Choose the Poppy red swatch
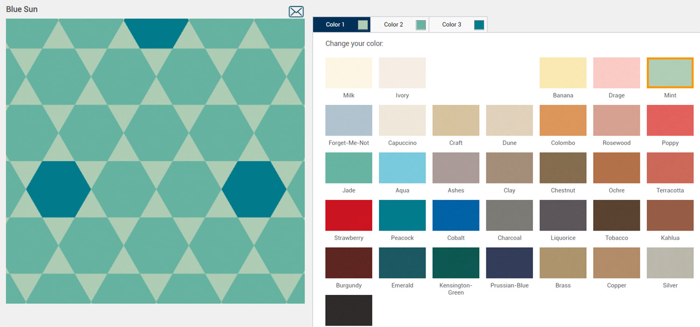The image size is (700, 327). 670,120
